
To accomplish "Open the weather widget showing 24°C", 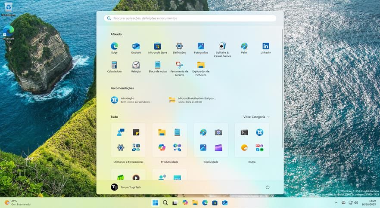I will tap(18, 203).
